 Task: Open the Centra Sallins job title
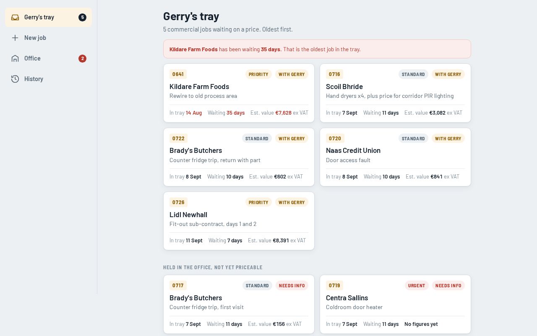point(347,298)
